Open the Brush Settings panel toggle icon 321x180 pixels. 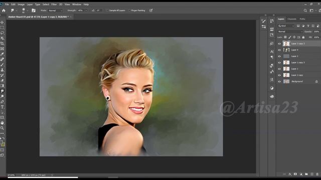coord(34,10)
